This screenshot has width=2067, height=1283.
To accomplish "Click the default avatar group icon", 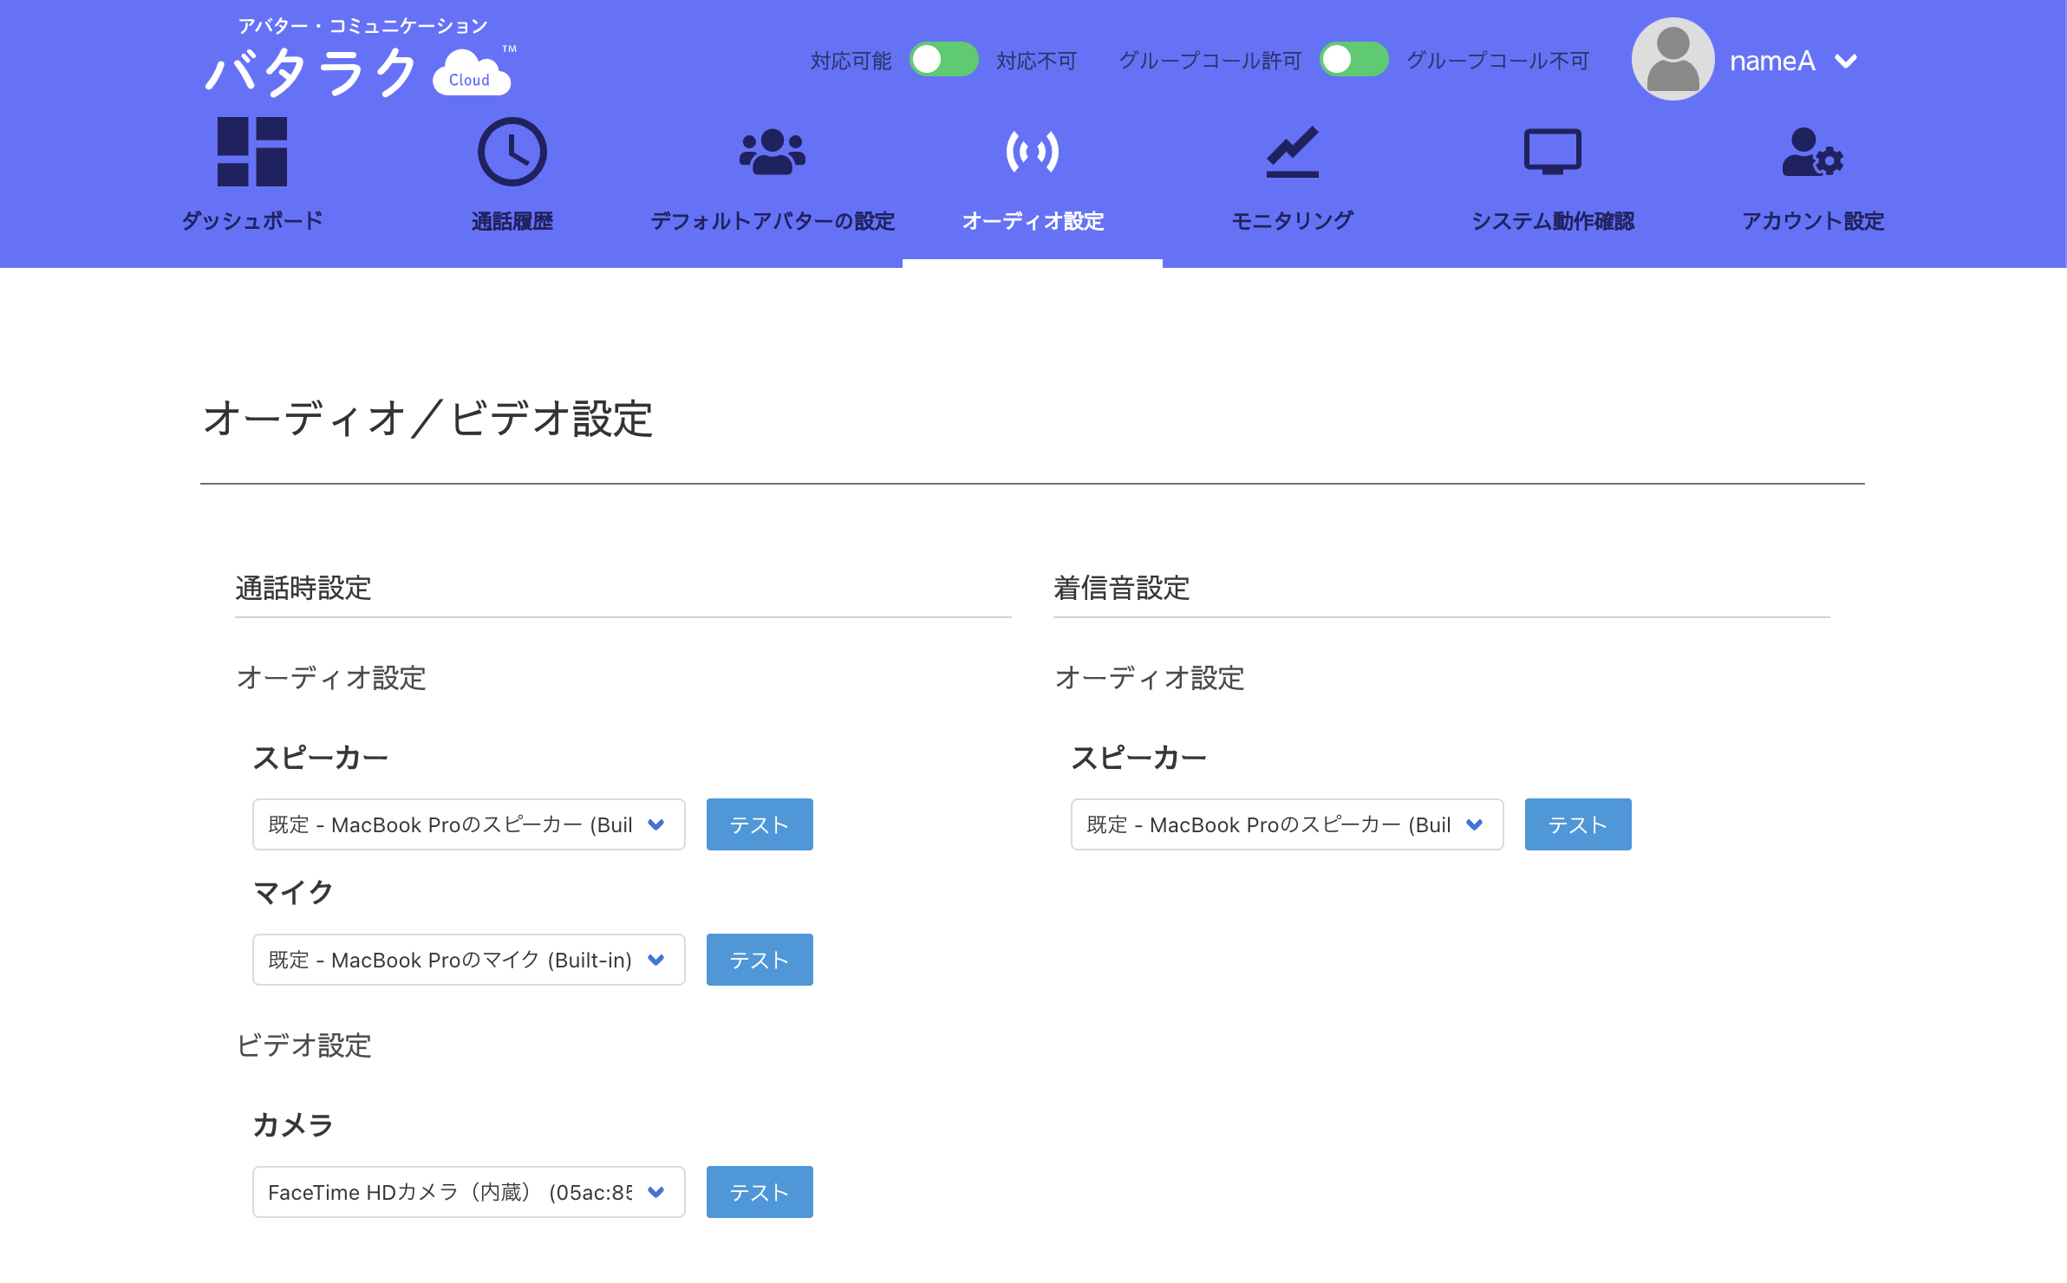I will pos(772,152).
